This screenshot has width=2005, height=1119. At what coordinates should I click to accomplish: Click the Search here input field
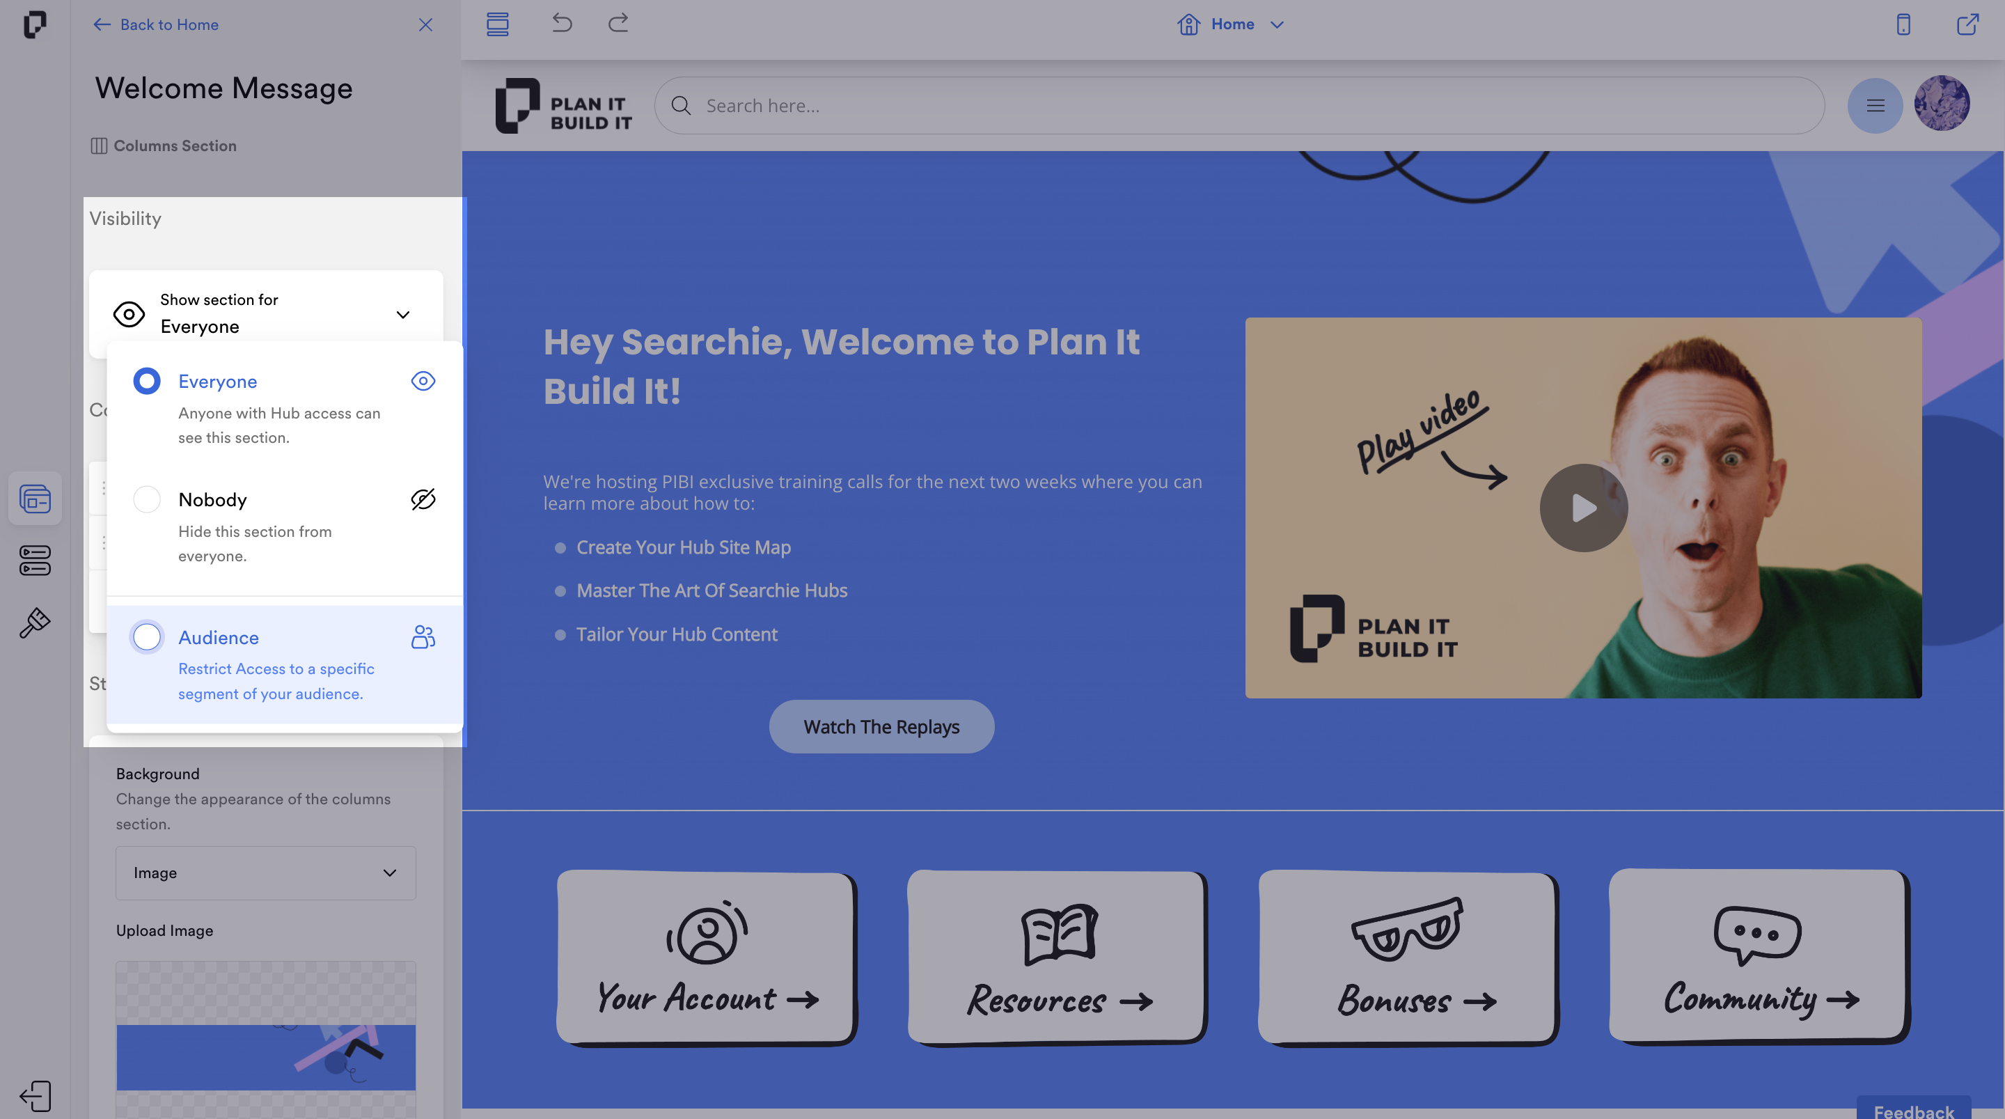pos(1239,105)
